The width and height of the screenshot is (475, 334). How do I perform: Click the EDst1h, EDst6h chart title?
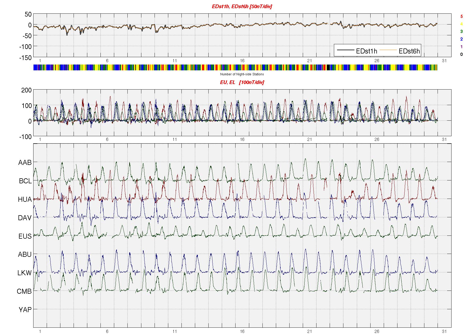(x=242, y=7)
